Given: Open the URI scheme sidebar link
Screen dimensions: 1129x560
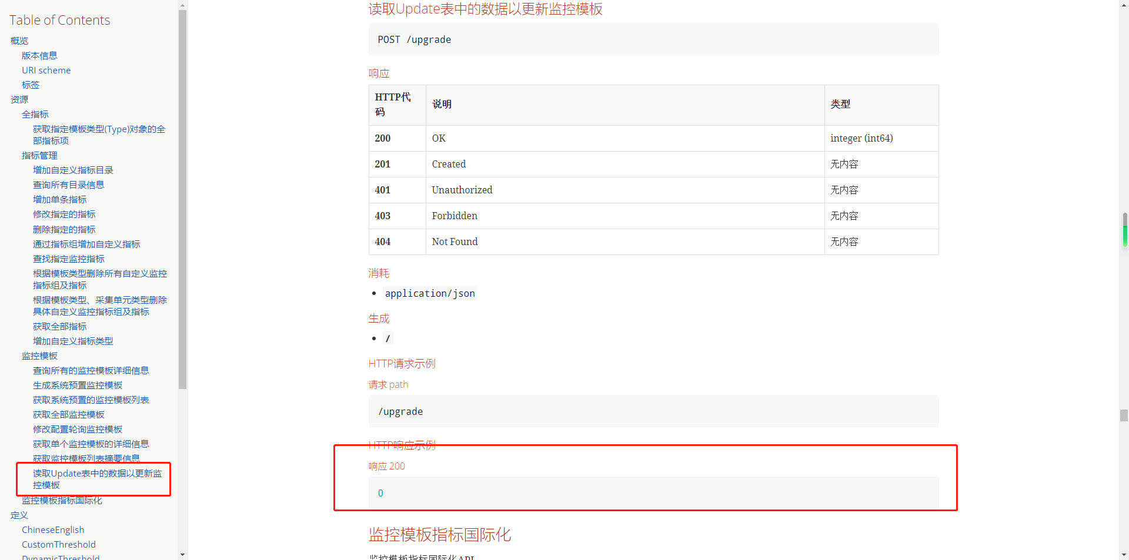Looking at the screenshot, I should [x=46, y=70].
